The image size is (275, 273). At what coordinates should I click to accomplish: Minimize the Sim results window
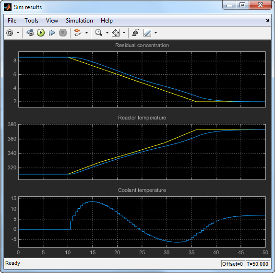229,5
